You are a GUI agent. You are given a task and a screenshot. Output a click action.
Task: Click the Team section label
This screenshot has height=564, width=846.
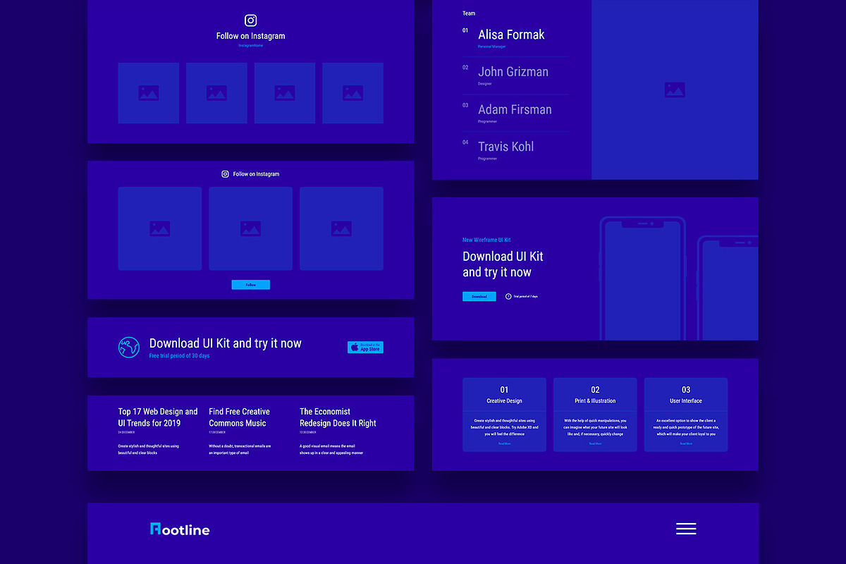(469, 13)
